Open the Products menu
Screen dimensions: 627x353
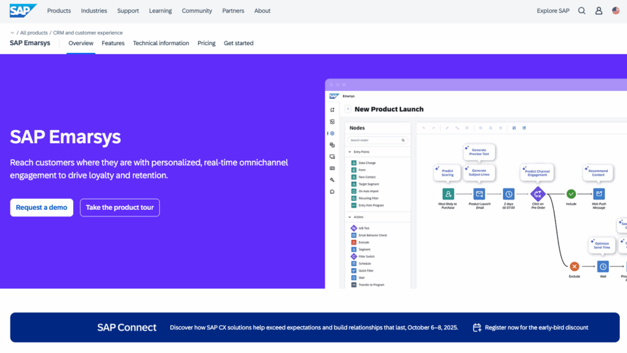click(59, 11)
